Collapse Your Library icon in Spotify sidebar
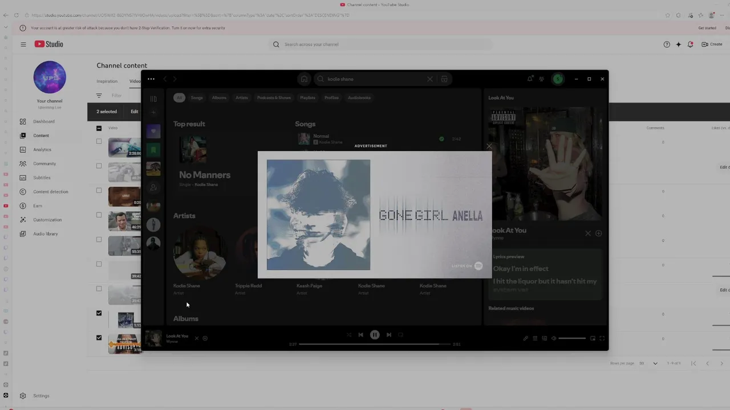Image resolution: width=730 pixels, height=410 pixels. (153, 99)
